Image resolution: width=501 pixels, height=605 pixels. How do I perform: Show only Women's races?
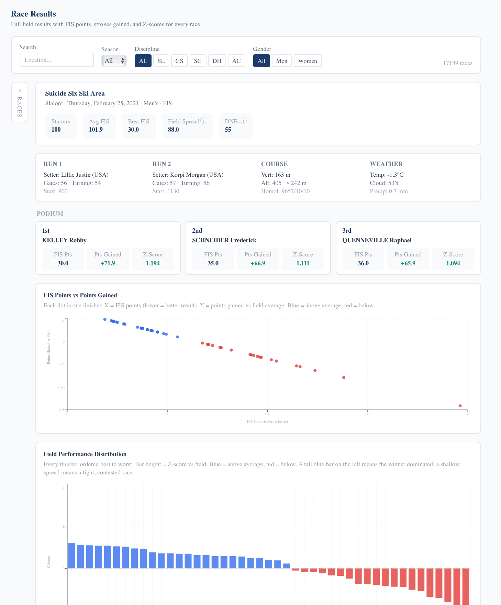point(307,61)
